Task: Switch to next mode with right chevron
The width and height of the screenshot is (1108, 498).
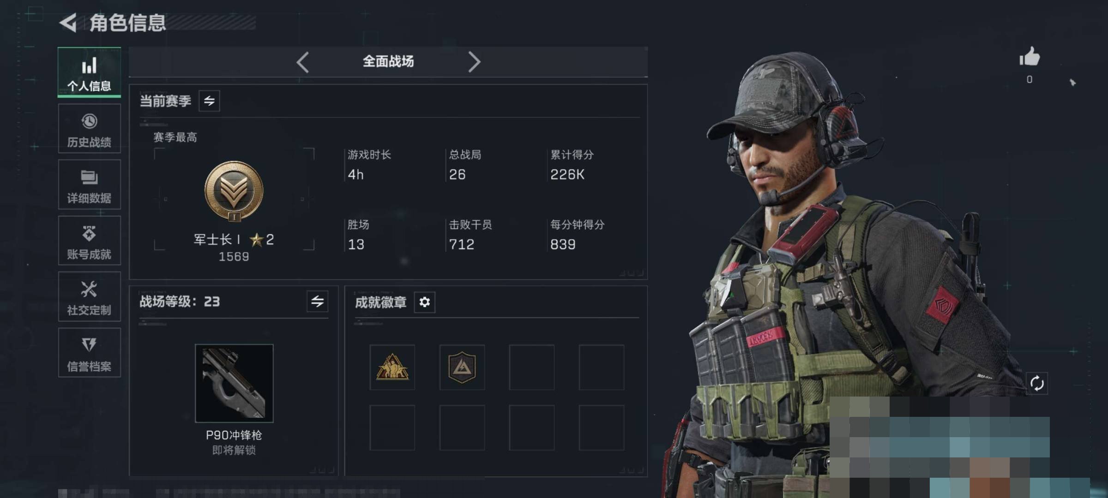Action: [474, 62]
